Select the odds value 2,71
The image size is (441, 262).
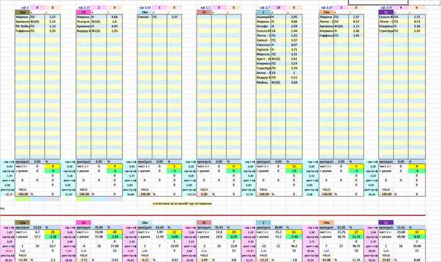tap(417, 17)
